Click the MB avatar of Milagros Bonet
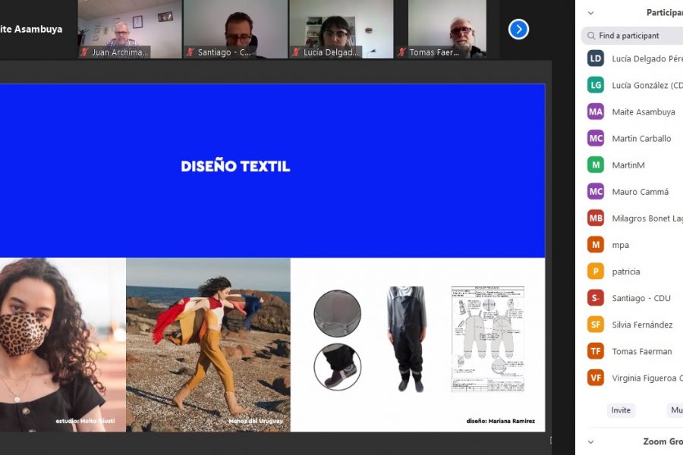 pos(596,218)
